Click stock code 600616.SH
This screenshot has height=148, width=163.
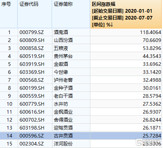coord(32,112)
